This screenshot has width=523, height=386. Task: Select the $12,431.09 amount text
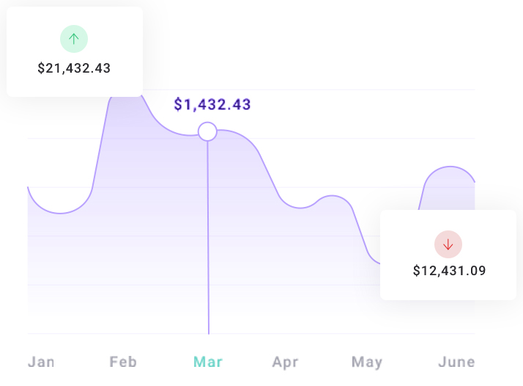tap(449, 271)
